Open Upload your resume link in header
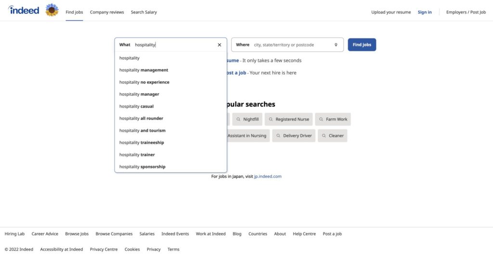Image resolution: width=493 pixels, height=259 pixels. click(391, 12)
